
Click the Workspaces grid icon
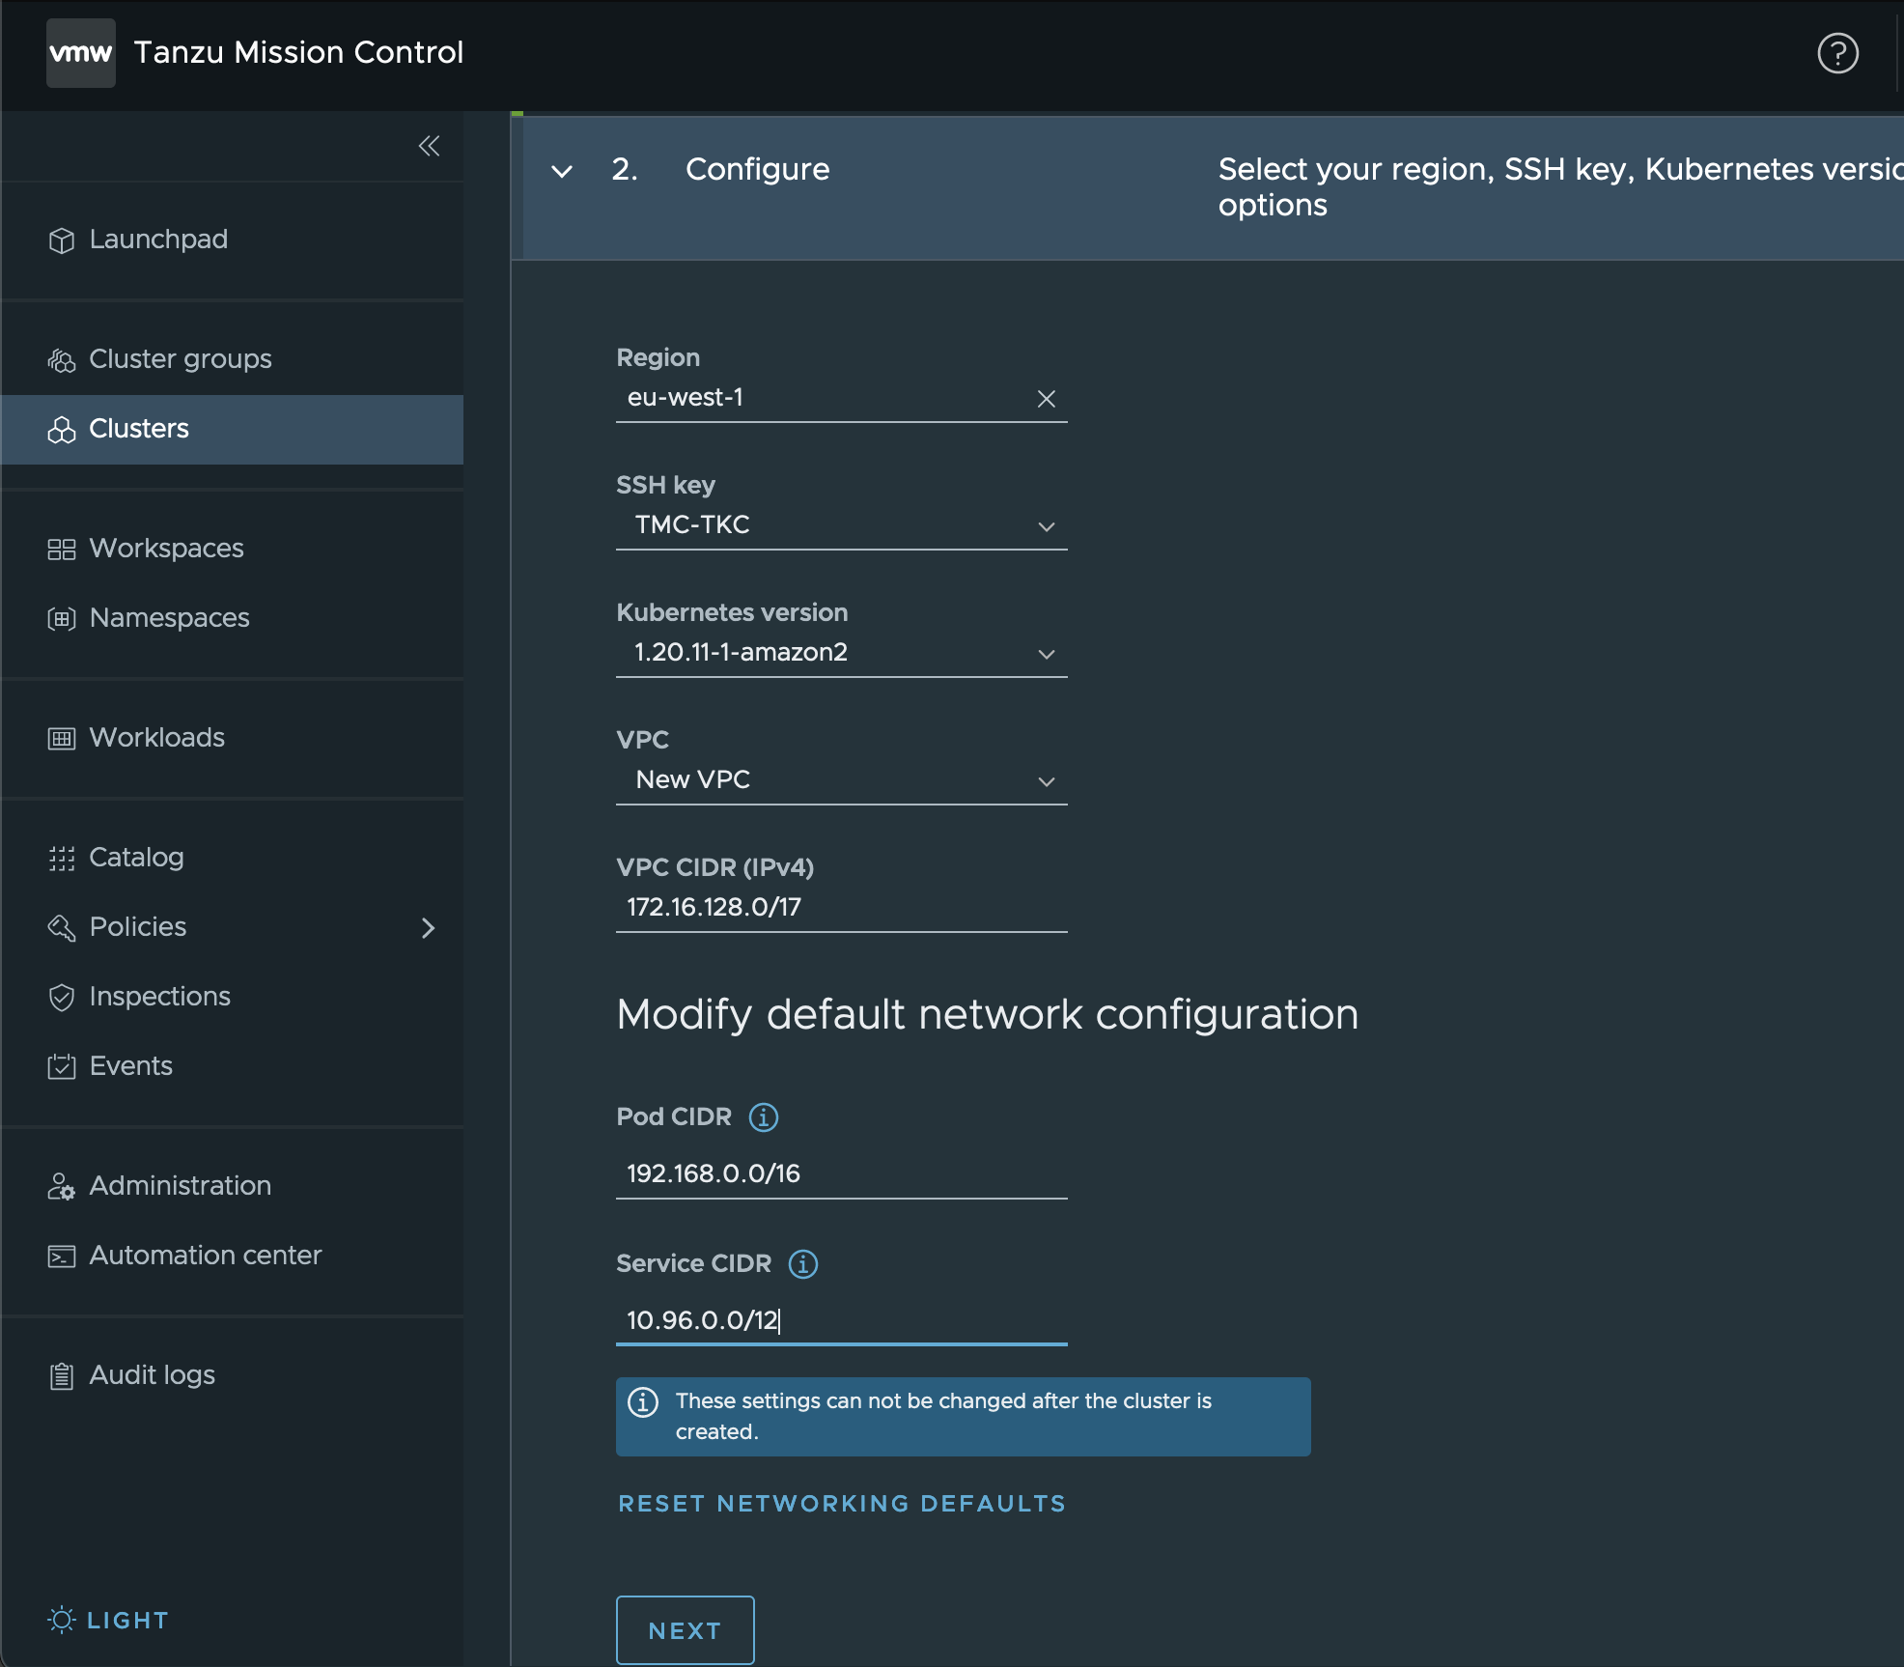(x=62, y=549)
